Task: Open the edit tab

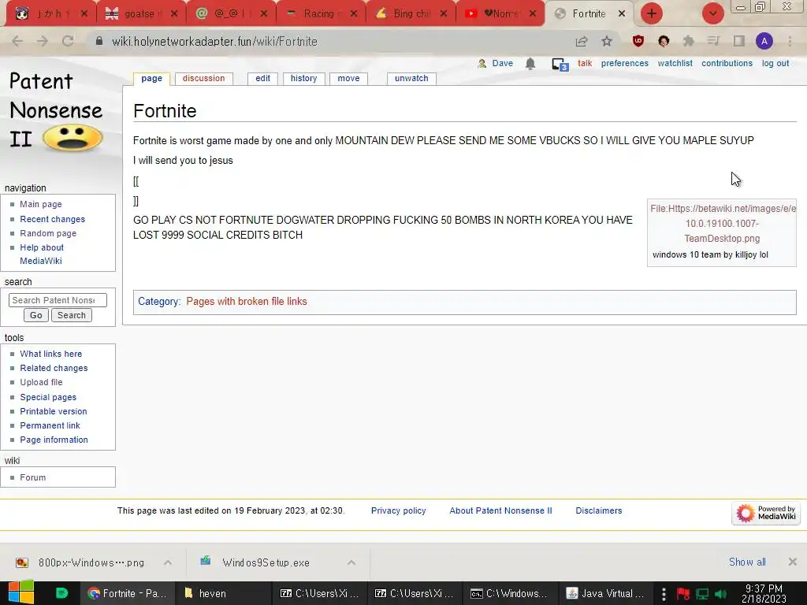Action: point(262,78)
